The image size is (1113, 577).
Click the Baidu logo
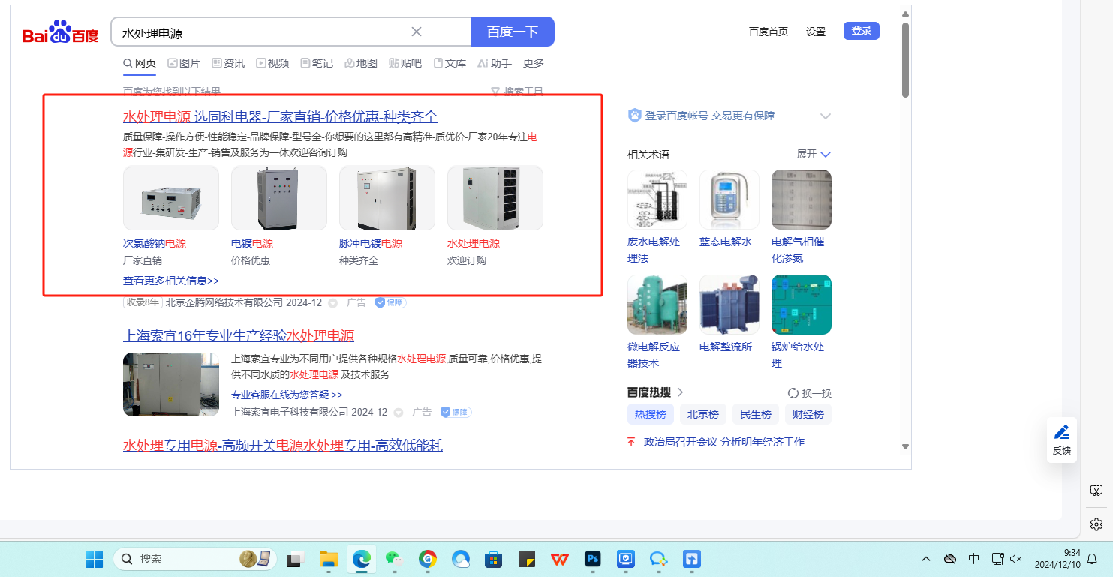[x=60, y=32]
